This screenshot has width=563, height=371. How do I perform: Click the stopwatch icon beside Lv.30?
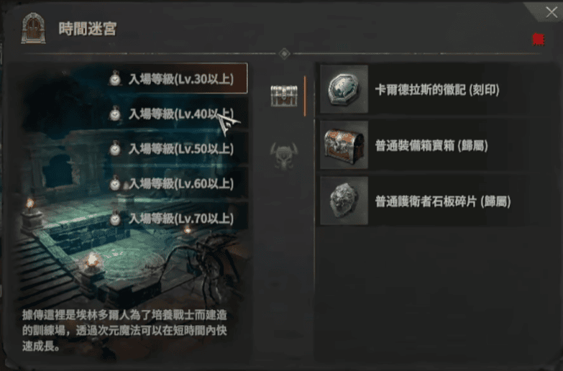click(x=115, y=78)
